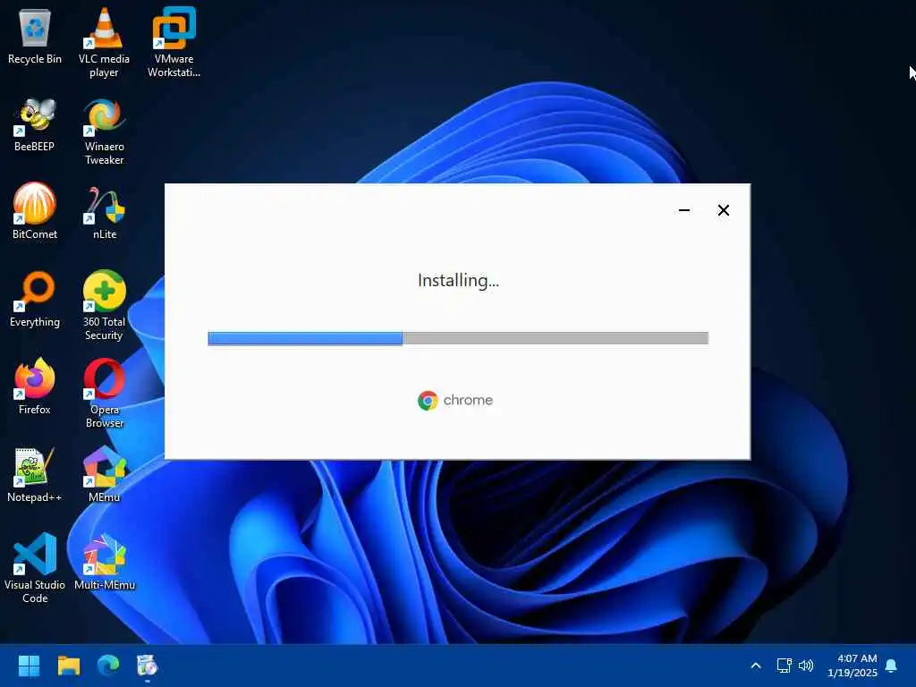
Task: Close the Chrome installer dialog
Action: [723, 210]
